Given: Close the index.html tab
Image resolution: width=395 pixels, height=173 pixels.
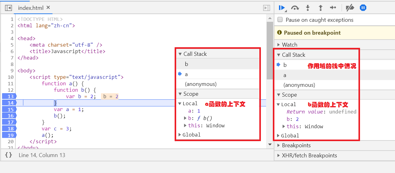Looking at the screenshot, I should [48, 7].
